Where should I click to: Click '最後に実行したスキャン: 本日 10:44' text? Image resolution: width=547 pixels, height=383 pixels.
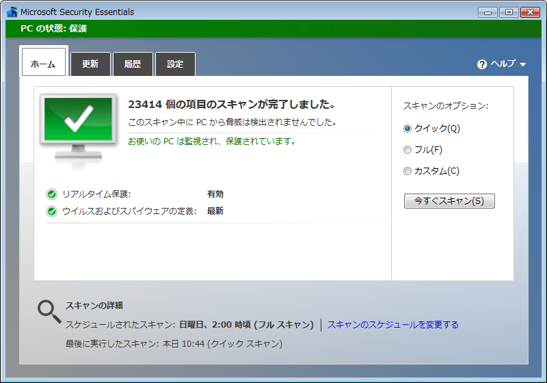pyautogui.click(x=135, y=344)
